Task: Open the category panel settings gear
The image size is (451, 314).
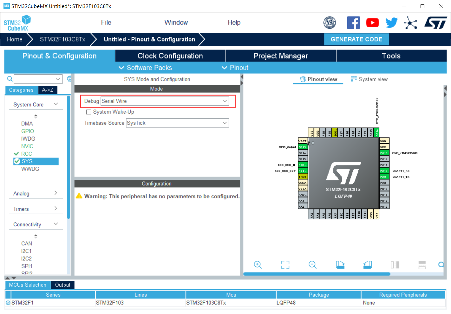Action: point(69,79)
